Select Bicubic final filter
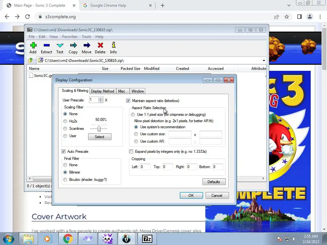The image size is (327, 245). (x=65, y=180)
